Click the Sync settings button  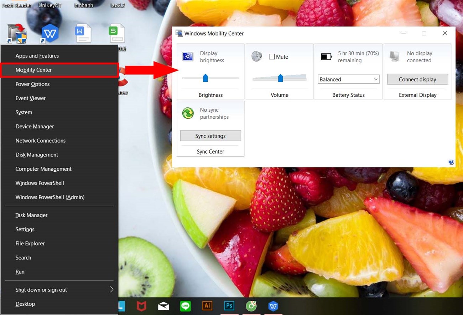click(210, 136)
